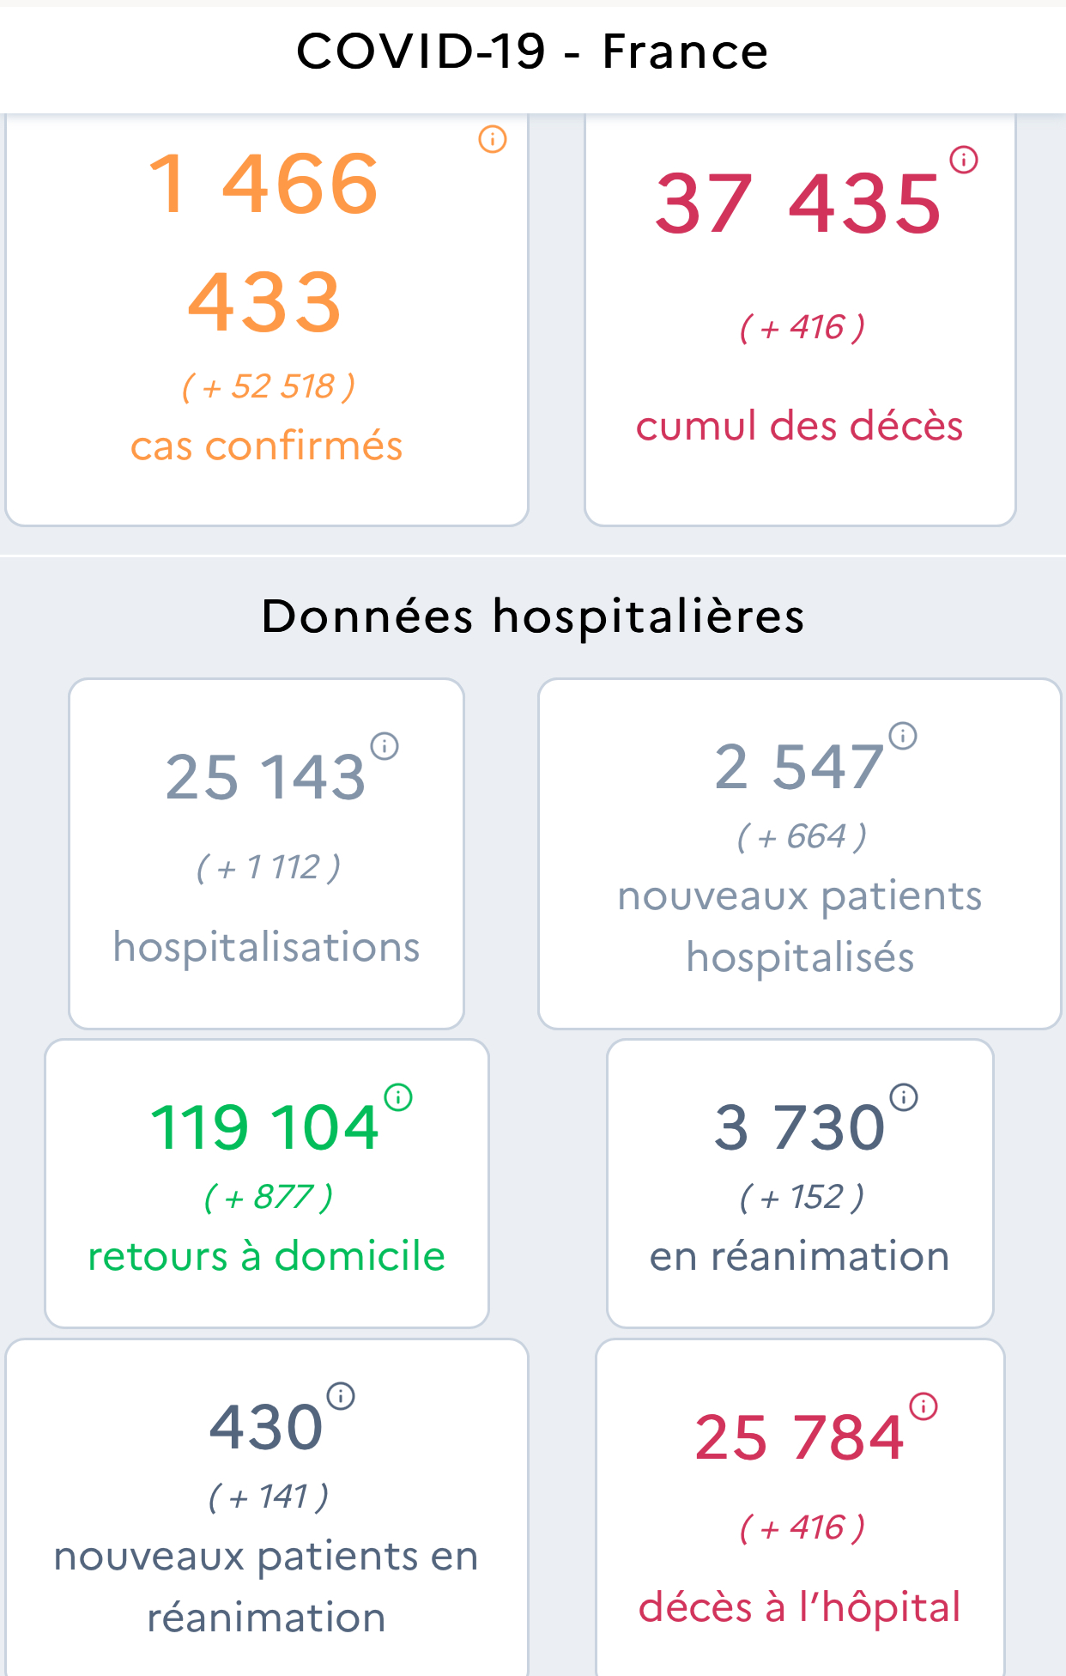Click the (+ 52 518) daily increase text
The height and width of the screenshot is (1676, 1066).
point(268,386)
